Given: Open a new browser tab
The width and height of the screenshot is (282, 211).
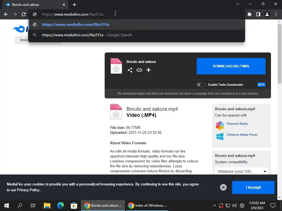Looking at the screenshot, I should [x=74, y=5].
